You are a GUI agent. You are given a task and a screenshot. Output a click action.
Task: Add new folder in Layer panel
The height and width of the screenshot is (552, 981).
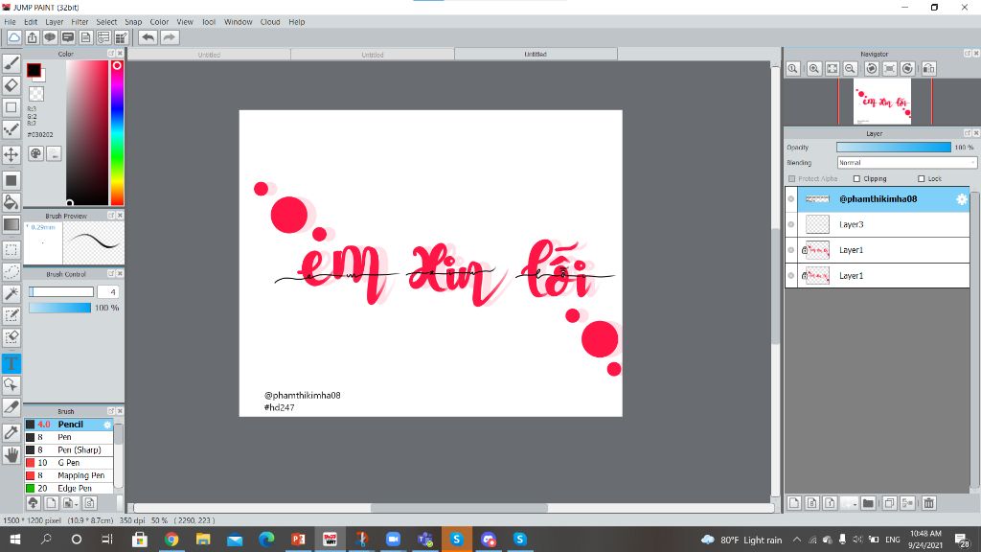[868, 503]
